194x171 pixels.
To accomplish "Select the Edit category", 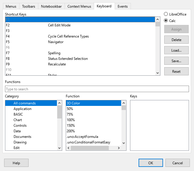I will [31, 148].
